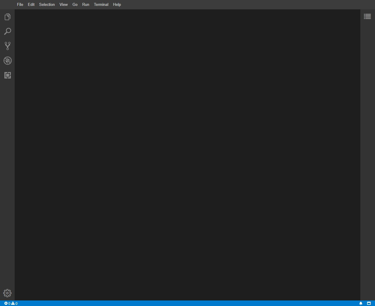
Task: Open the Run menu
Action: coord(86,4)
